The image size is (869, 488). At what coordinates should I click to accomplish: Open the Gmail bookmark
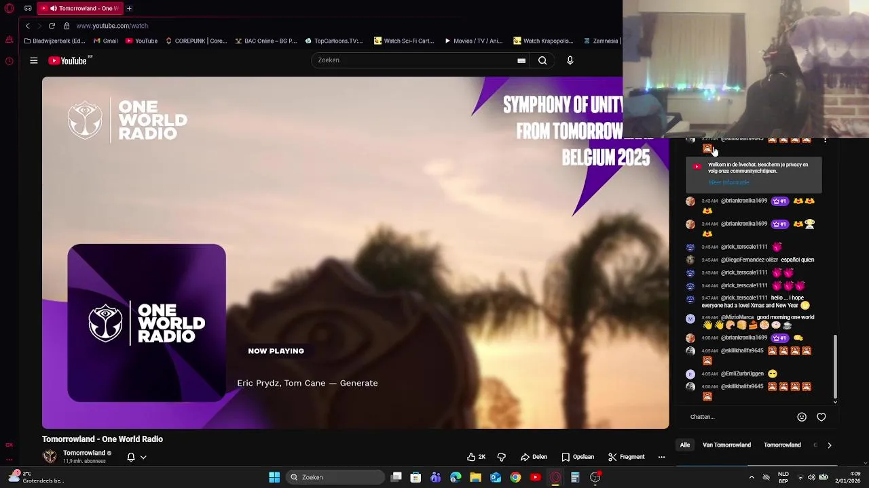coord(106,41)
